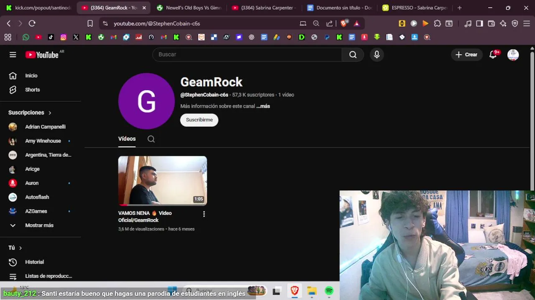Open Brave Leo AI star icon

click(503, 23)
